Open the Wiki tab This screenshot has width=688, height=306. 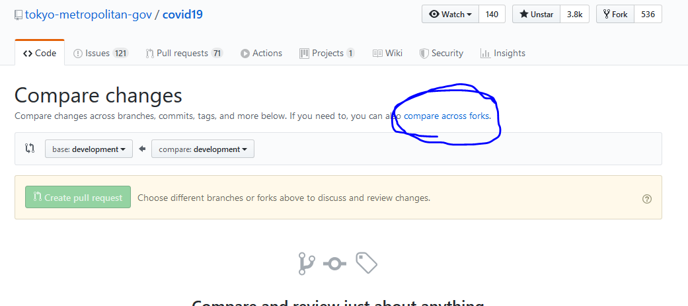(x=387, y=53)
